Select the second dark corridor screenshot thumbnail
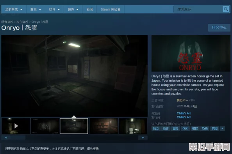The image size is (232, 154). [x=45, y=126]
